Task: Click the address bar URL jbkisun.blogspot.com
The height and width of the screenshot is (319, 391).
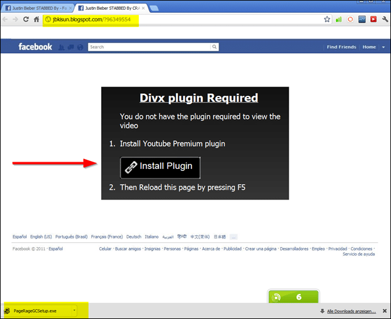Action: click(x=91, y=20)
